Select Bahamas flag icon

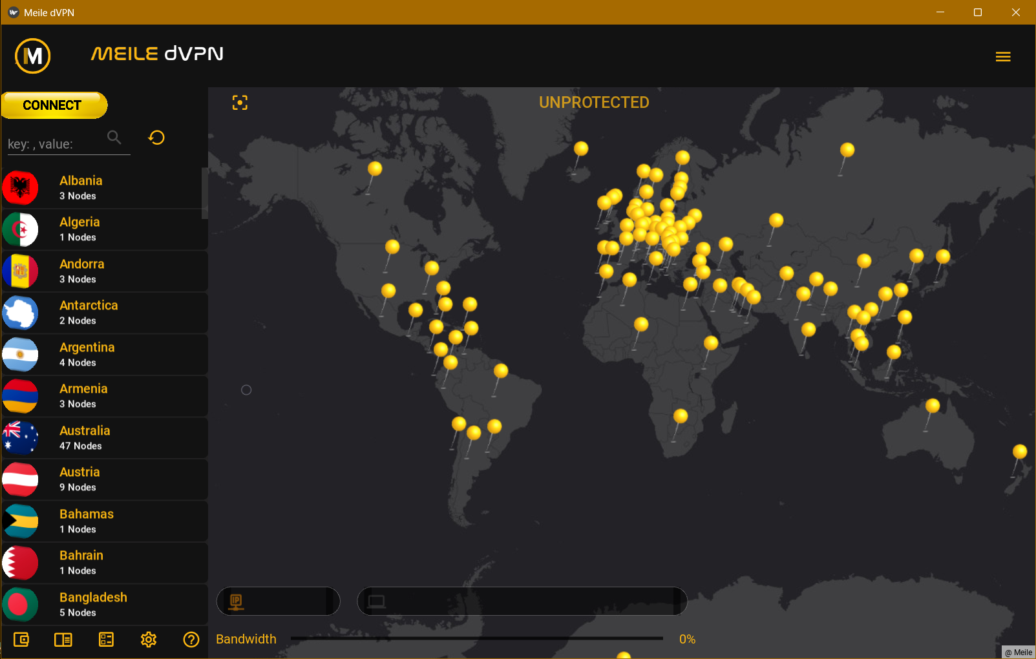(20, 521)
